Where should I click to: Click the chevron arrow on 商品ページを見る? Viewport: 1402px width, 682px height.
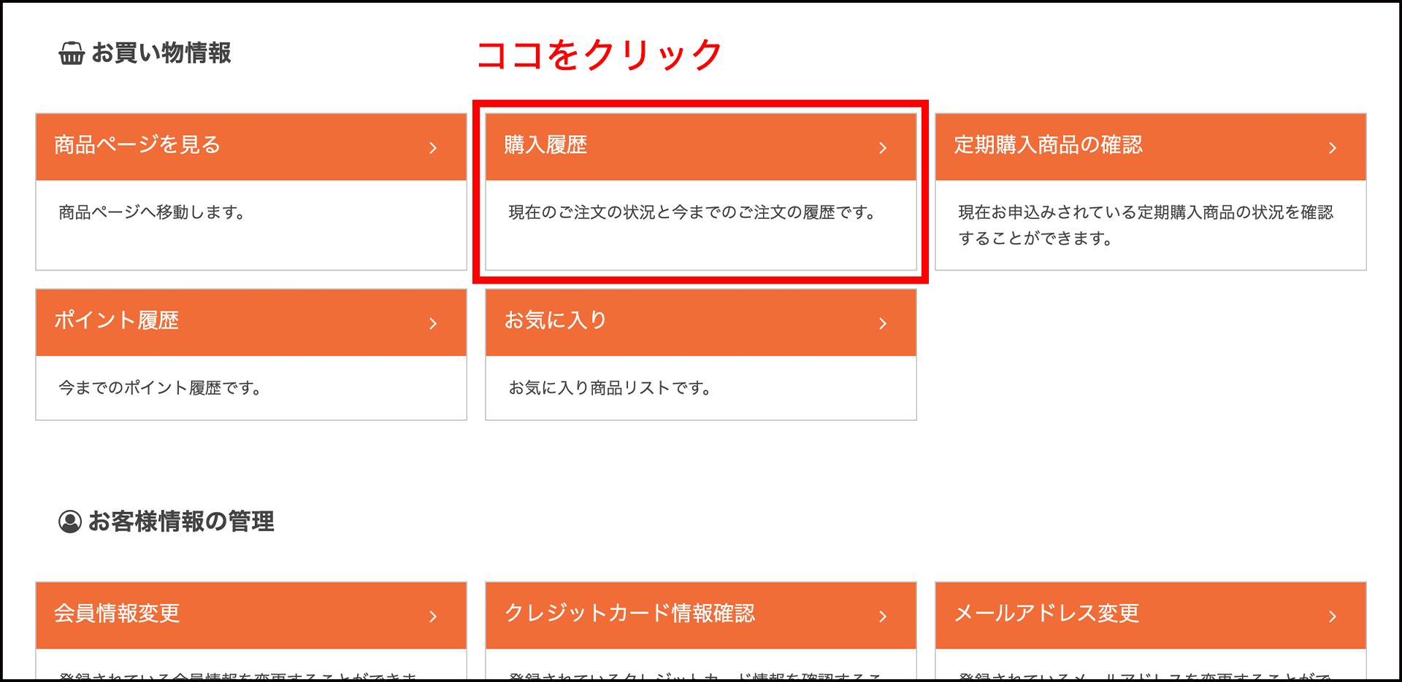(x=433, y=148)
